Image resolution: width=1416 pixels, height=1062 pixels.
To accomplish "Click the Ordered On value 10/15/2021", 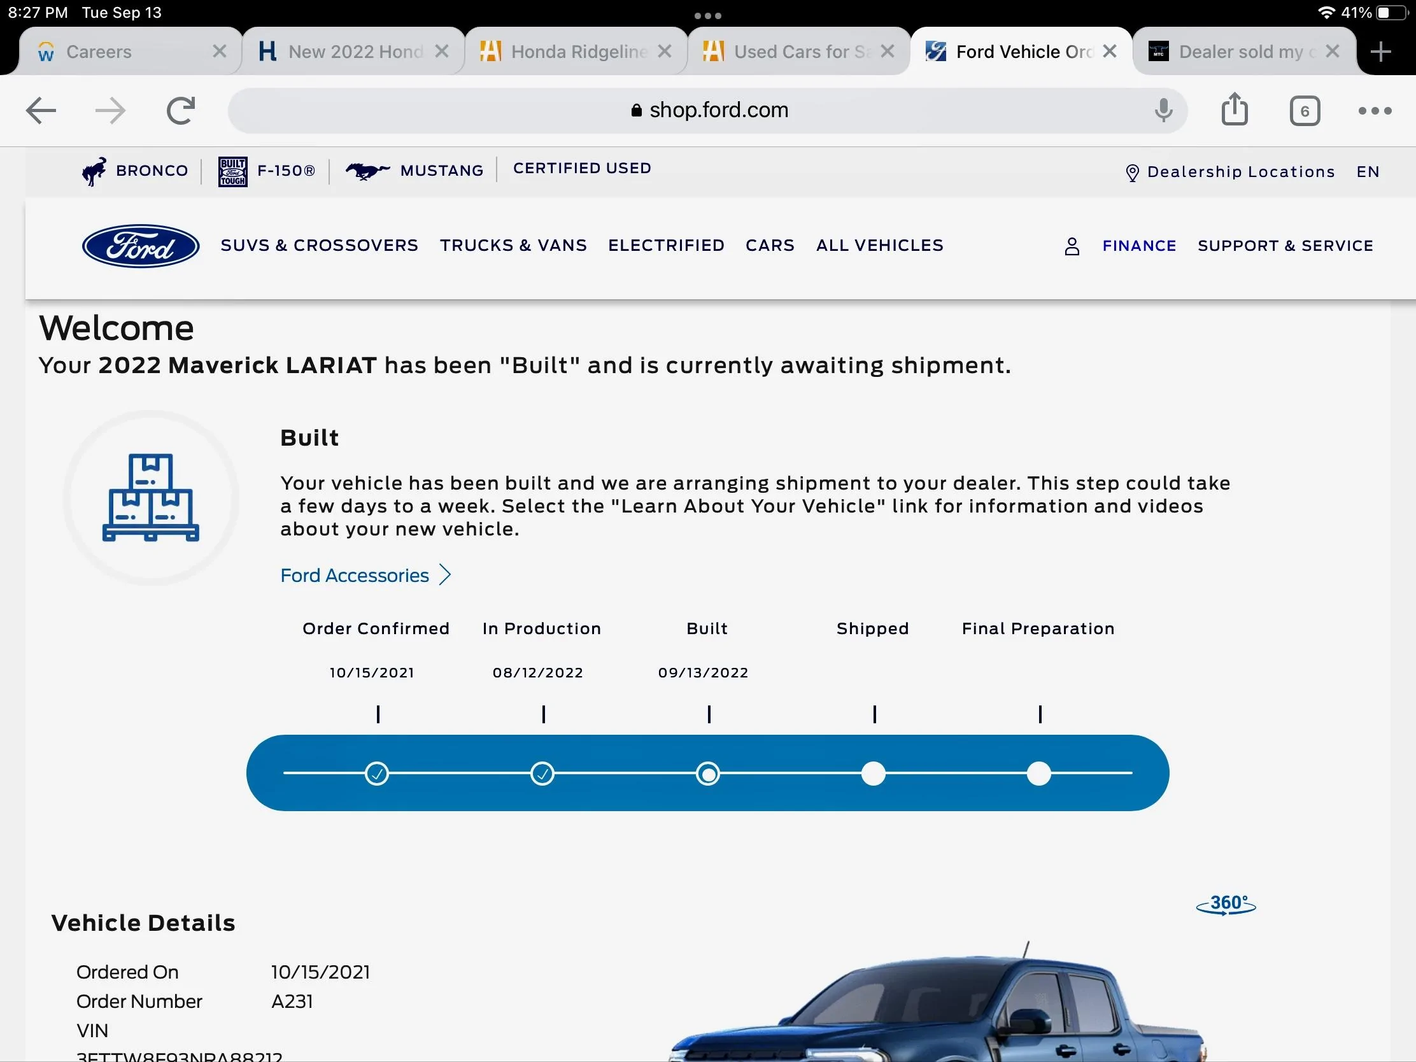I will pos(320,972).
